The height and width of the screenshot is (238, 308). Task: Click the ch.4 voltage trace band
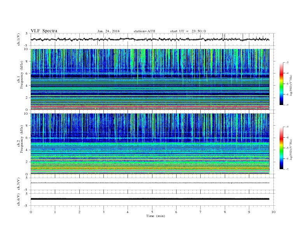[x=150, y=199]
